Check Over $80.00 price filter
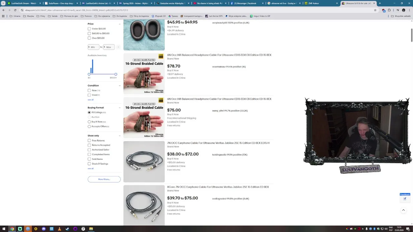This screenshot has height=232, width=413. [89, 38]
